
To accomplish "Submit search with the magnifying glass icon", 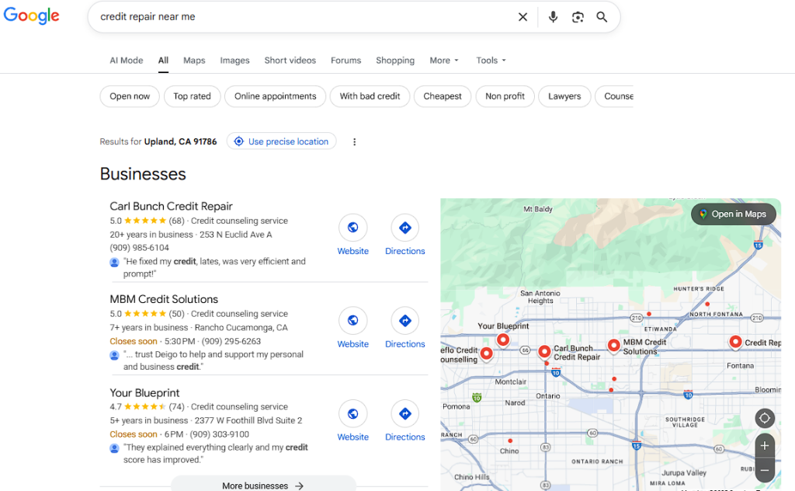I will click(602, 17).
